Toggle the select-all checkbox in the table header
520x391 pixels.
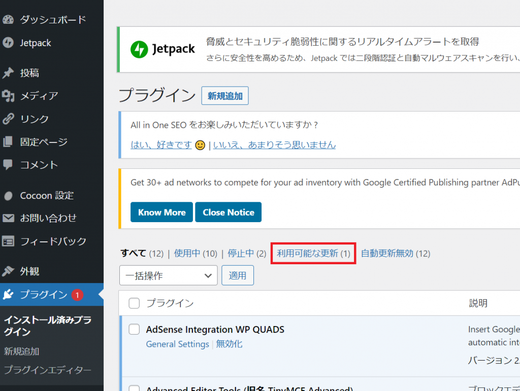(x=134, y=303)
